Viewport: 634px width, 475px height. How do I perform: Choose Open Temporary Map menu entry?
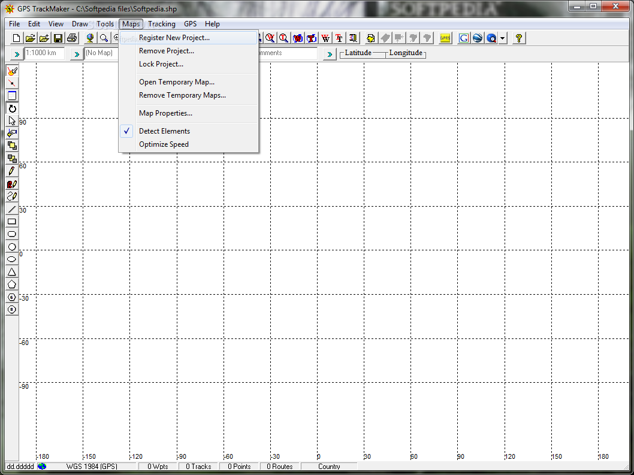[x=188, y=82]
